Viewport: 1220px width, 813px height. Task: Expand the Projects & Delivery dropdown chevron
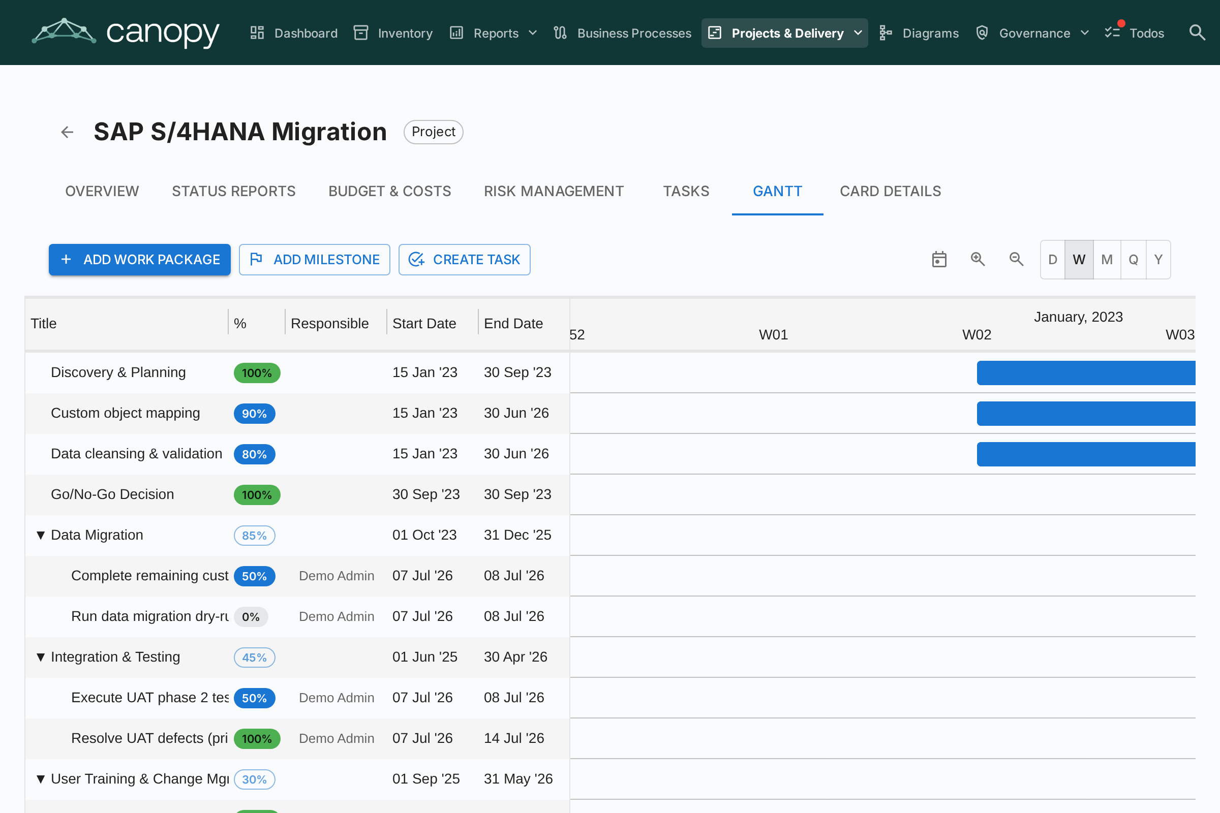(858, 33)
